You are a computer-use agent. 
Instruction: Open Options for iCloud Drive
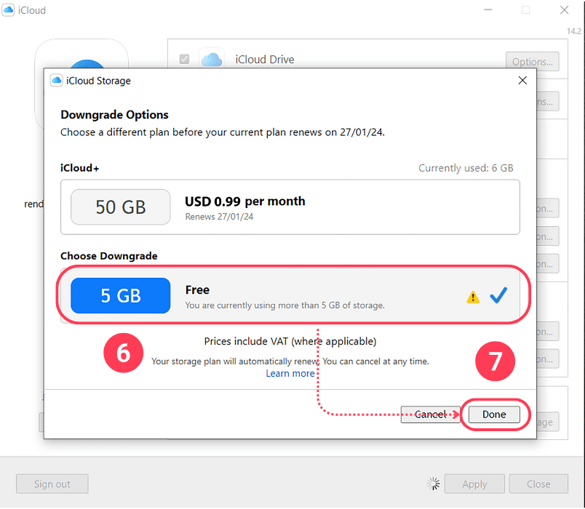[x=532, y=61]
